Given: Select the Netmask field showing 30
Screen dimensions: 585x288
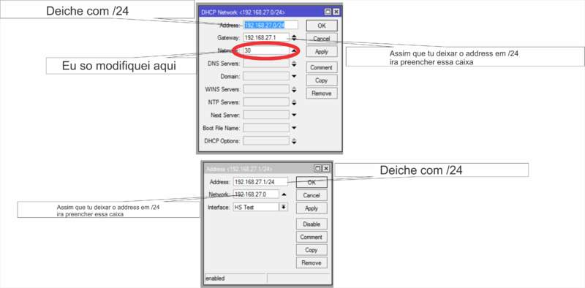Looking at the screenshot, I should tap(266, 50).
